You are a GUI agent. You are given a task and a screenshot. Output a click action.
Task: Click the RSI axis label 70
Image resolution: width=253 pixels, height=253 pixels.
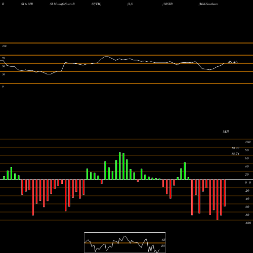pos(4,58)
